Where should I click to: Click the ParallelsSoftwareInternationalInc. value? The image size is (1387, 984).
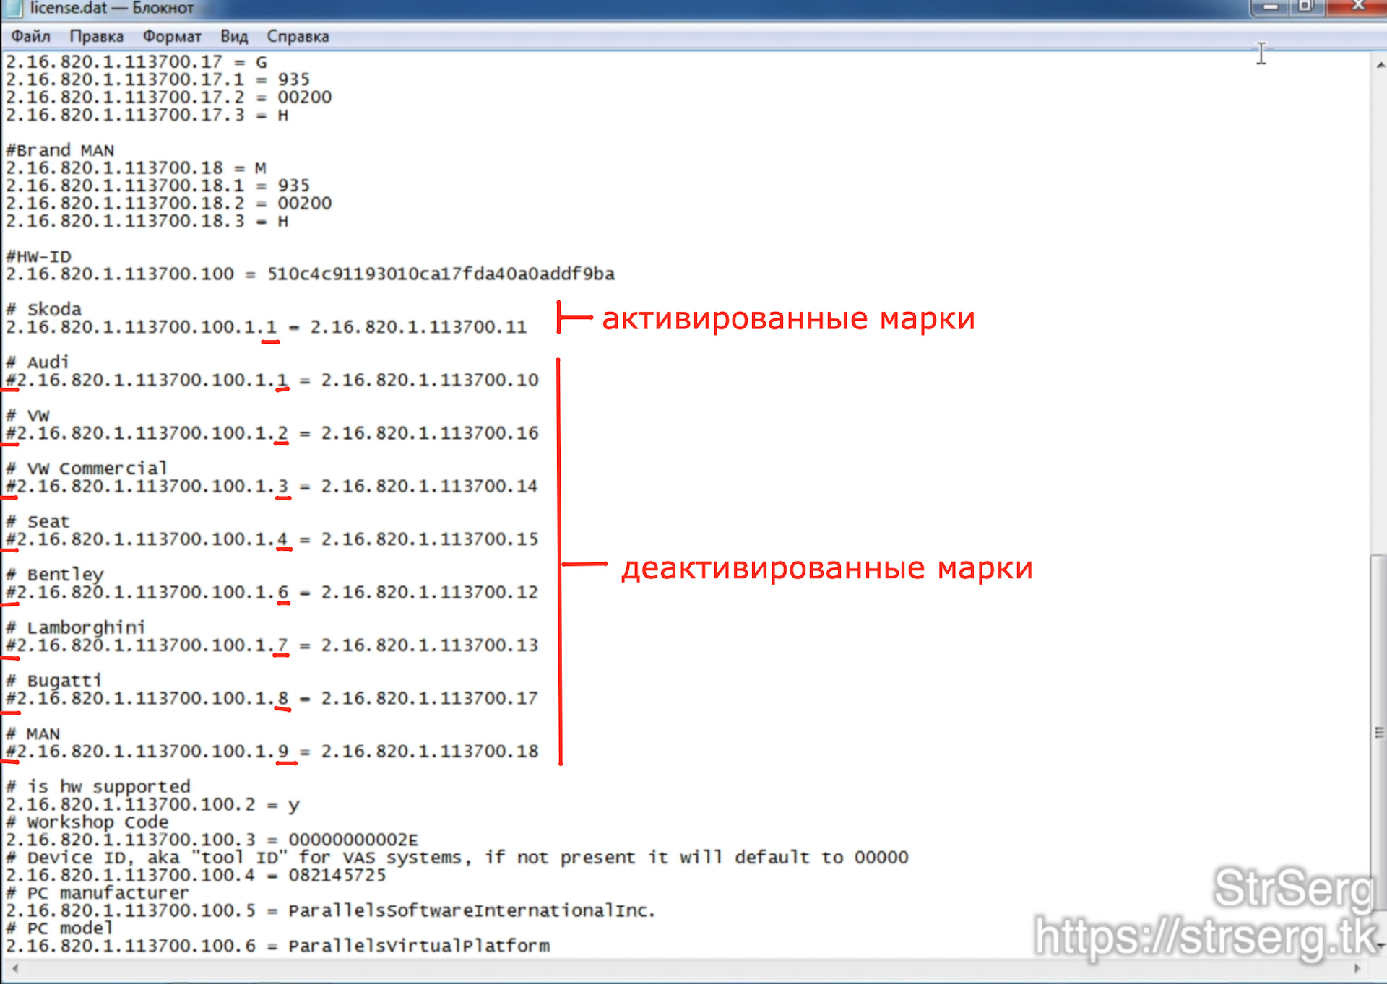click(x=472, y=910)
